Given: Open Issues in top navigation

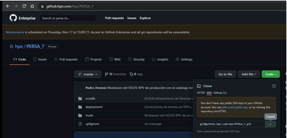Looking at the screenshot, I should click(x=132, y=18).
